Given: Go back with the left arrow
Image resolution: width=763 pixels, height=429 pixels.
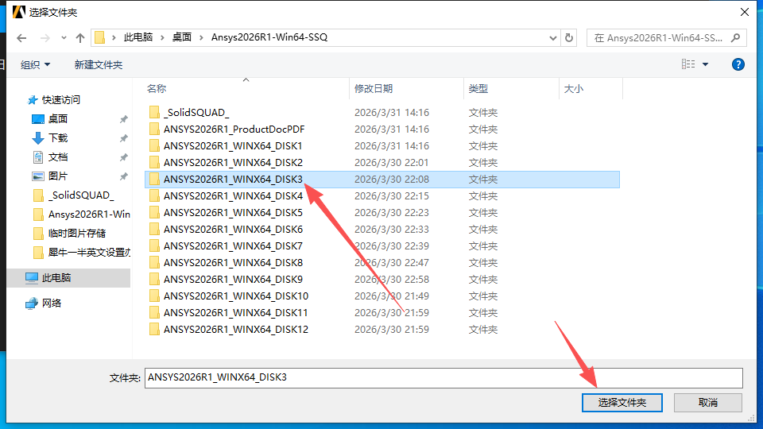Looking at the screenshot, I should pyautogui.click(x=21, y=38).
